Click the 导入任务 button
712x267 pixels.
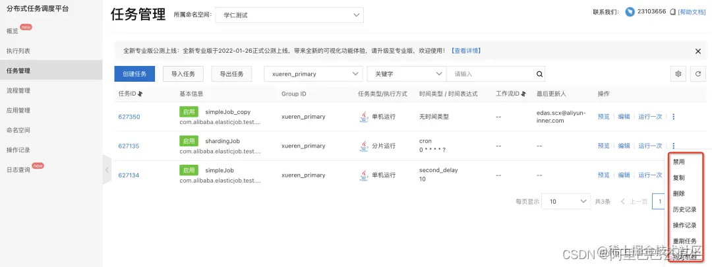183,74
